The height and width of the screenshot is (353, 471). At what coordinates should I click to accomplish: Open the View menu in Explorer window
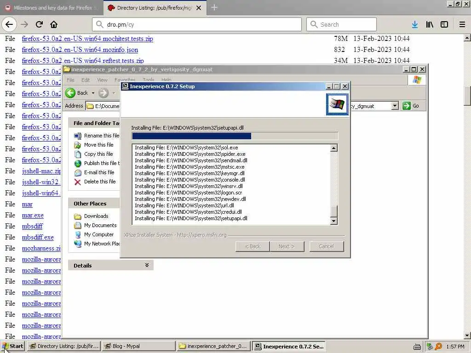[102, 80]
